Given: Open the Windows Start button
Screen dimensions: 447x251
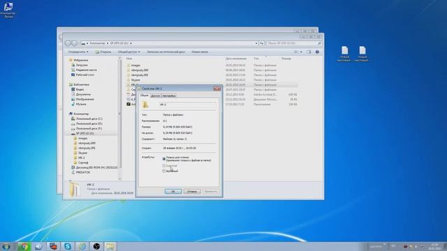Looking at the screenshot, I should [x=6, y=246].
